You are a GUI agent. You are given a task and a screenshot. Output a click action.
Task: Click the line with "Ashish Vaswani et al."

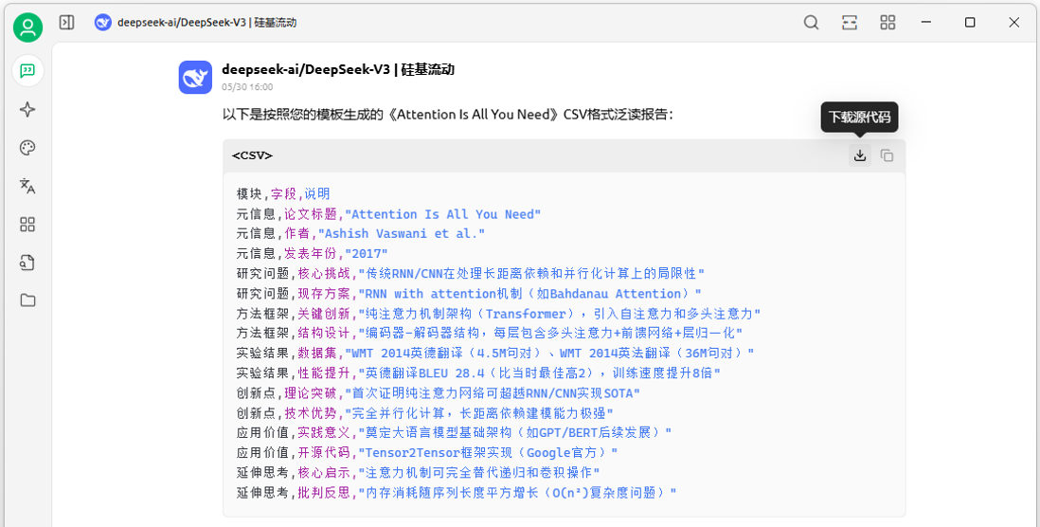pos(361,233)
